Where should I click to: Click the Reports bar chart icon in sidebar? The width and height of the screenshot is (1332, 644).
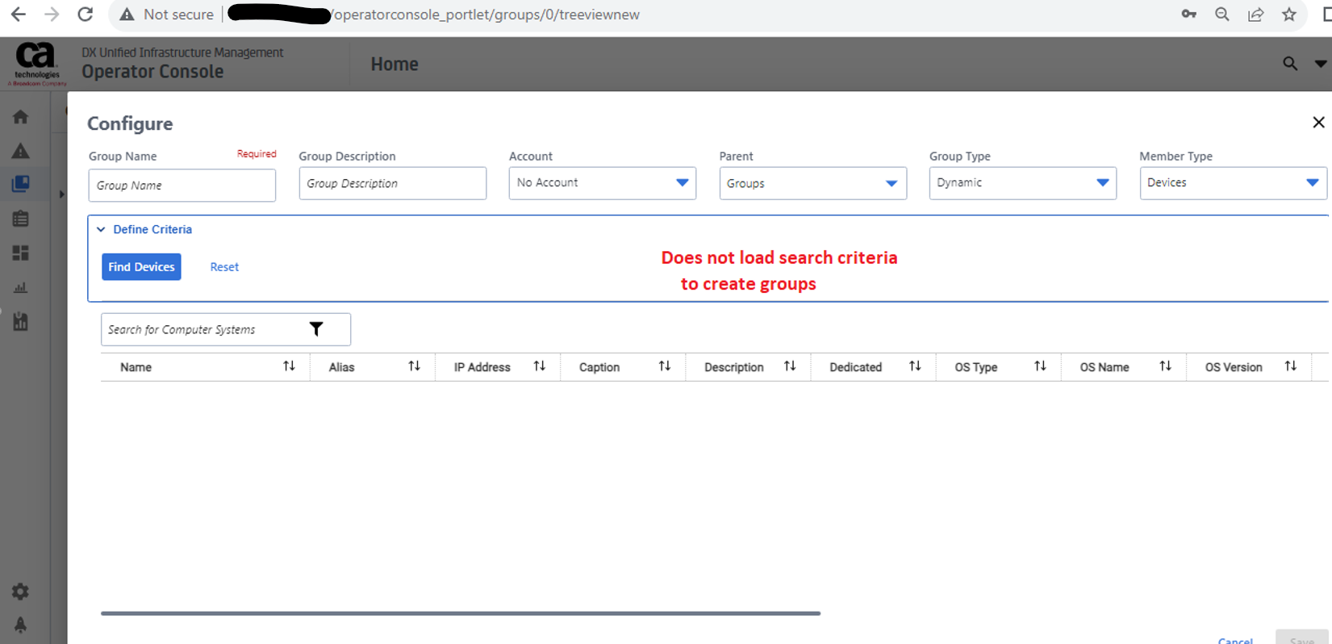click(x=21, y=287)
